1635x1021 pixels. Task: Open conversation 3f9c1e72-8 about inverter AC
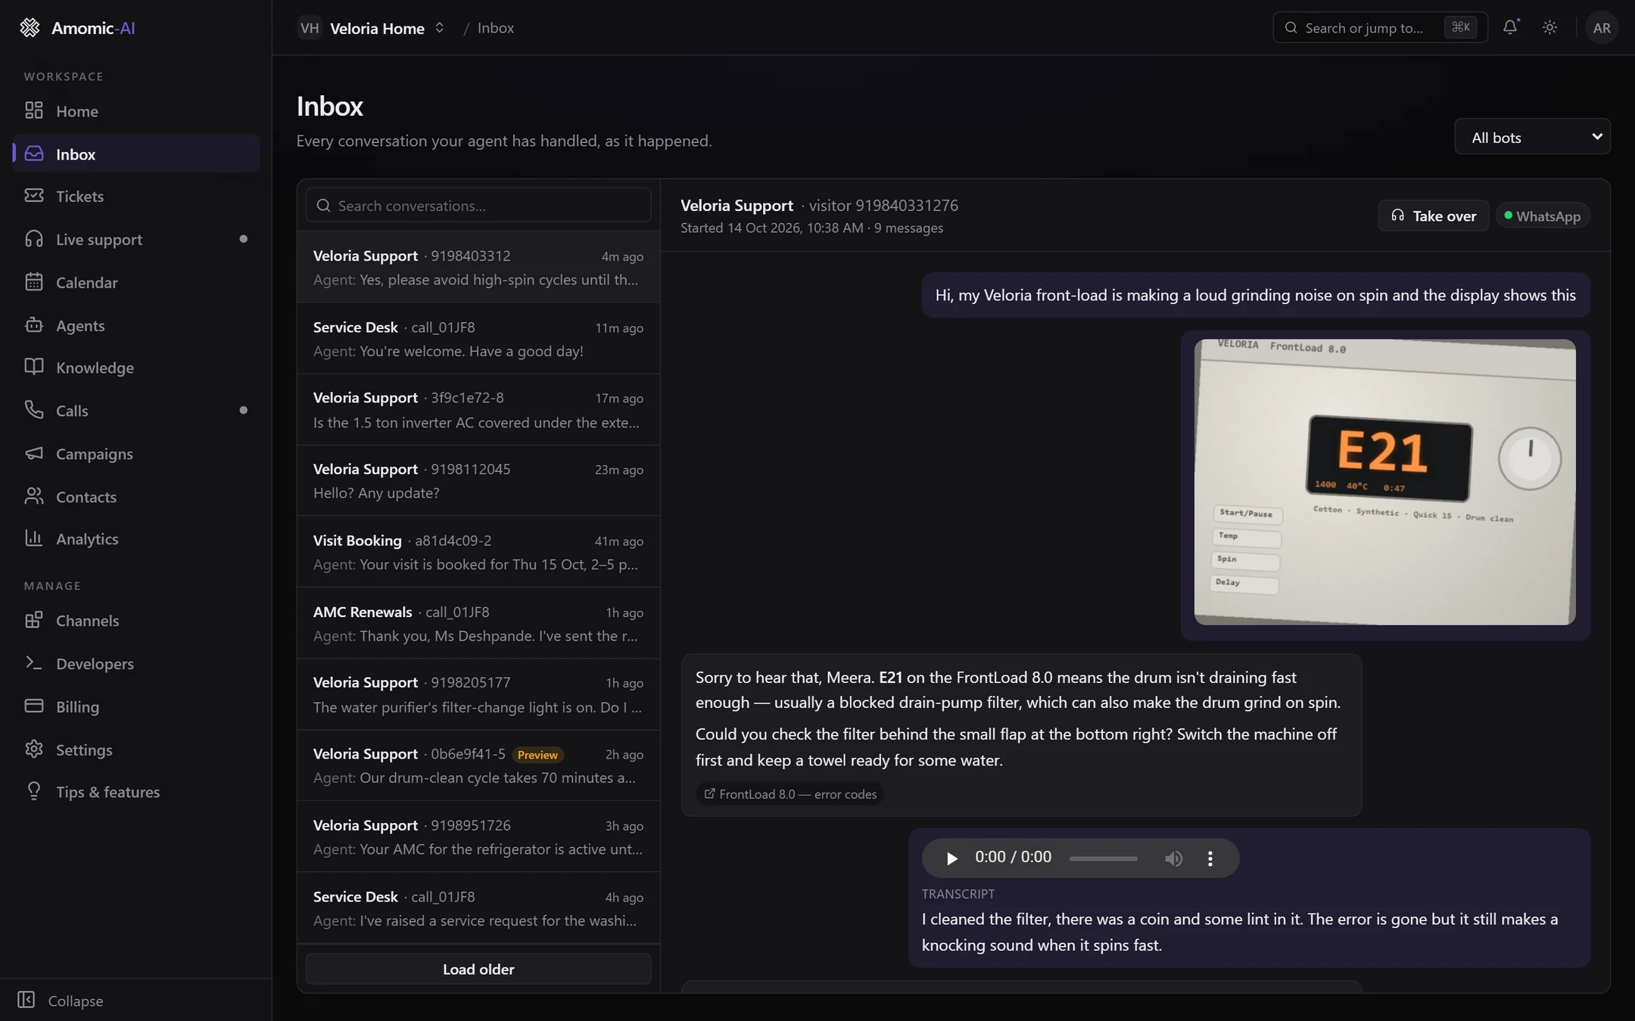pyautogui.click(x=478, y=409)
